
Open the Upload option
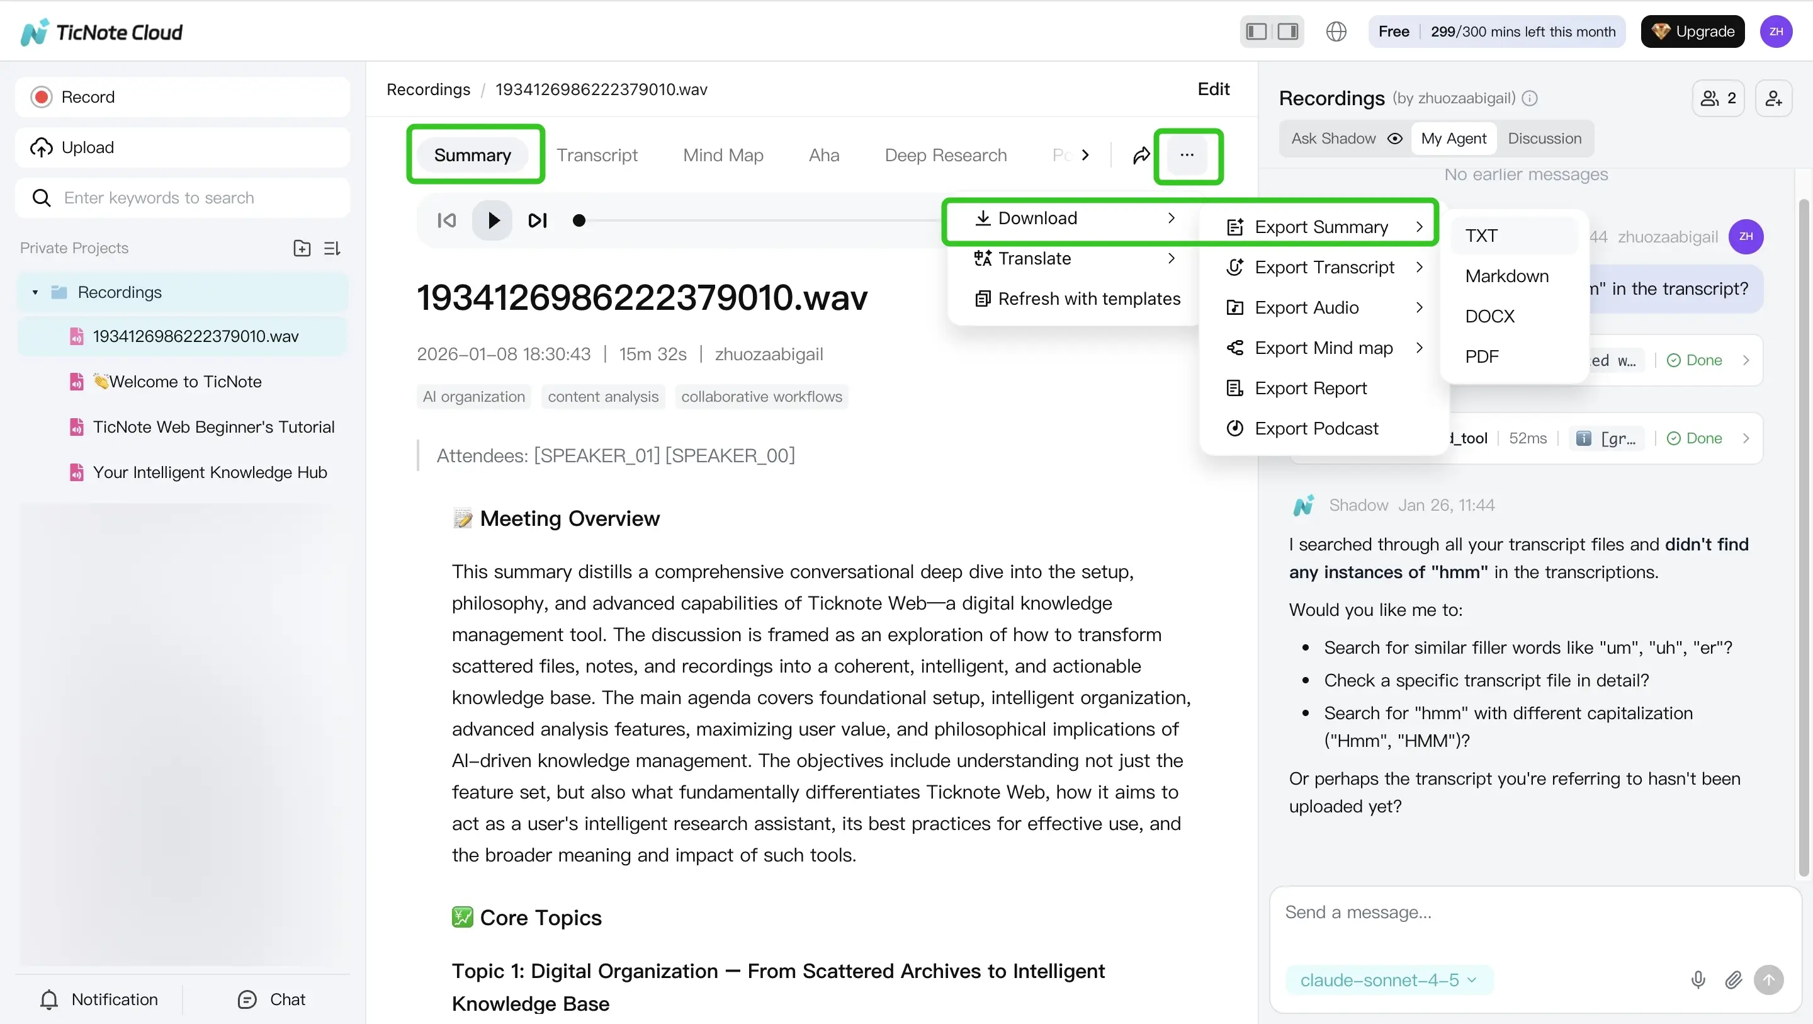(181, 147)
